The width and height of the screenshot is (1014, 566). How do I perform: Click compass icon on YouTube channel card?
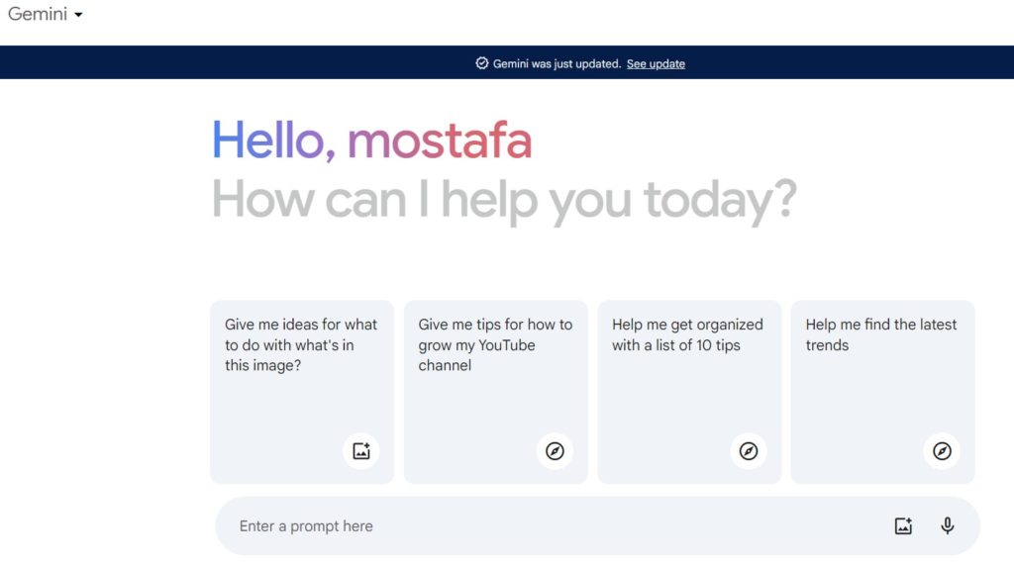tap(556, 451)
